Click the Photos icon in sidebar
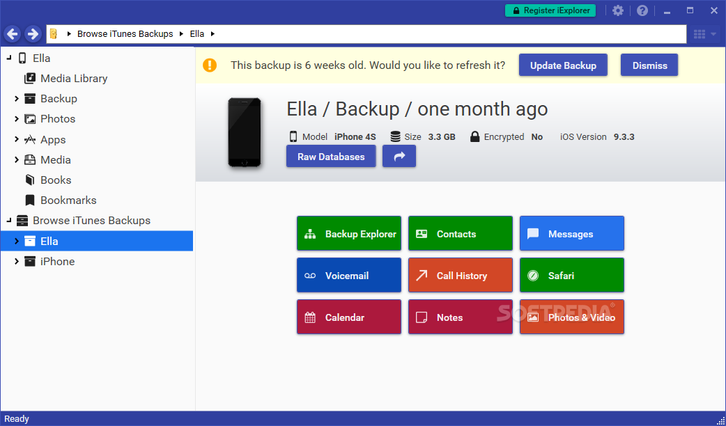 point(30,119)
